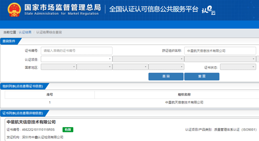Screen dimensions: 259x141
Task: Open the 认证结果 breadcrumb link
Action: (x=25, y=32)
